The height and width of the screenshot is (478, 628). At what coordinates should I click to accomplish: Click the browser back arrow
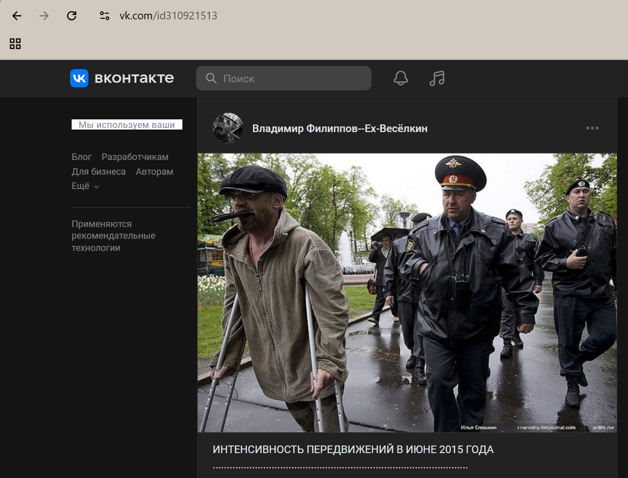click(x=17, y=16)
